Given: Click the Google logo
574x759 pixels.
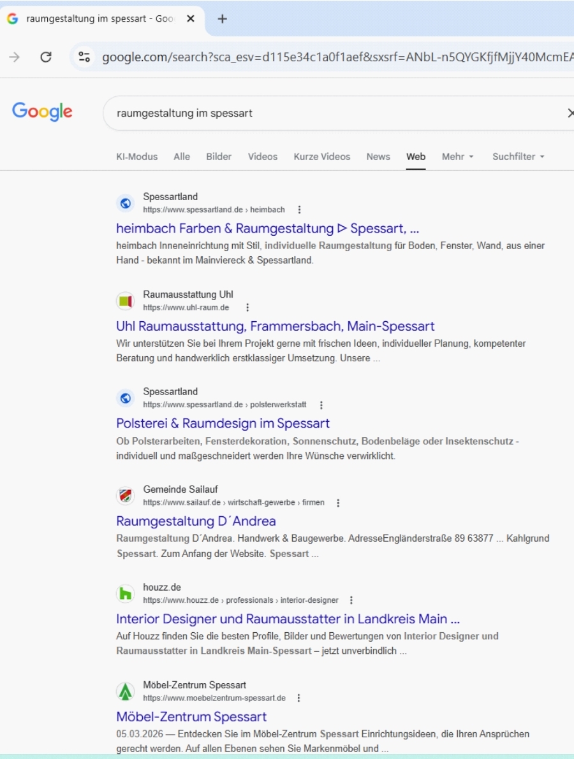Looking at the screenshot, I should (42, 112).
